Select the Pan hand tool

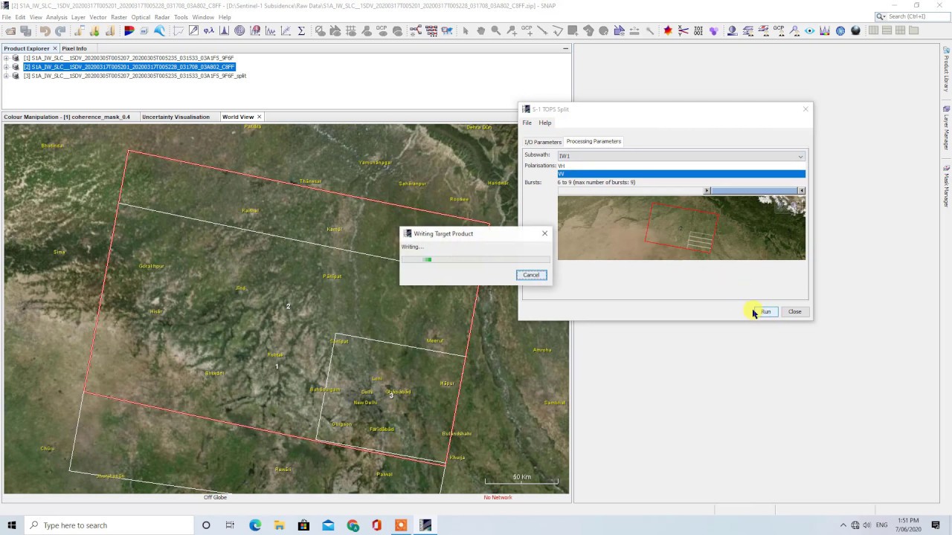[480, 30]
